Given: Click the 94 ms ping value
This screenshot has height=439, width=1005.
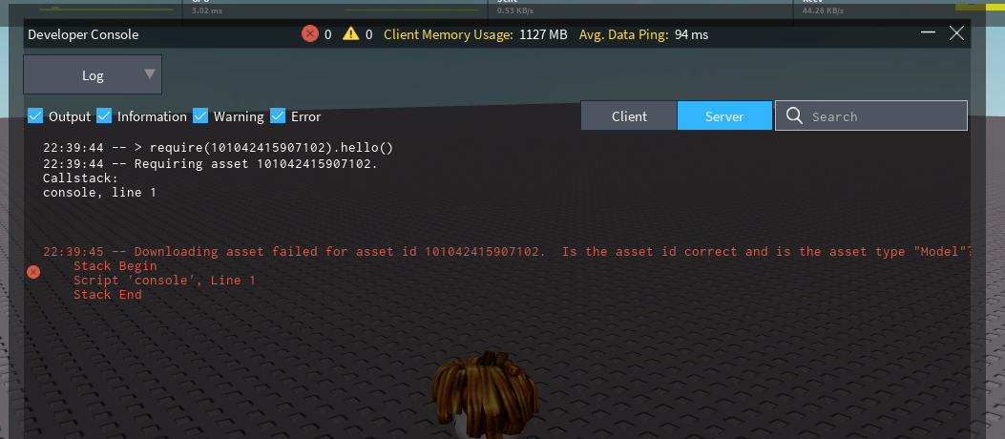Looking at the screenshot, I should pos(692,34).
